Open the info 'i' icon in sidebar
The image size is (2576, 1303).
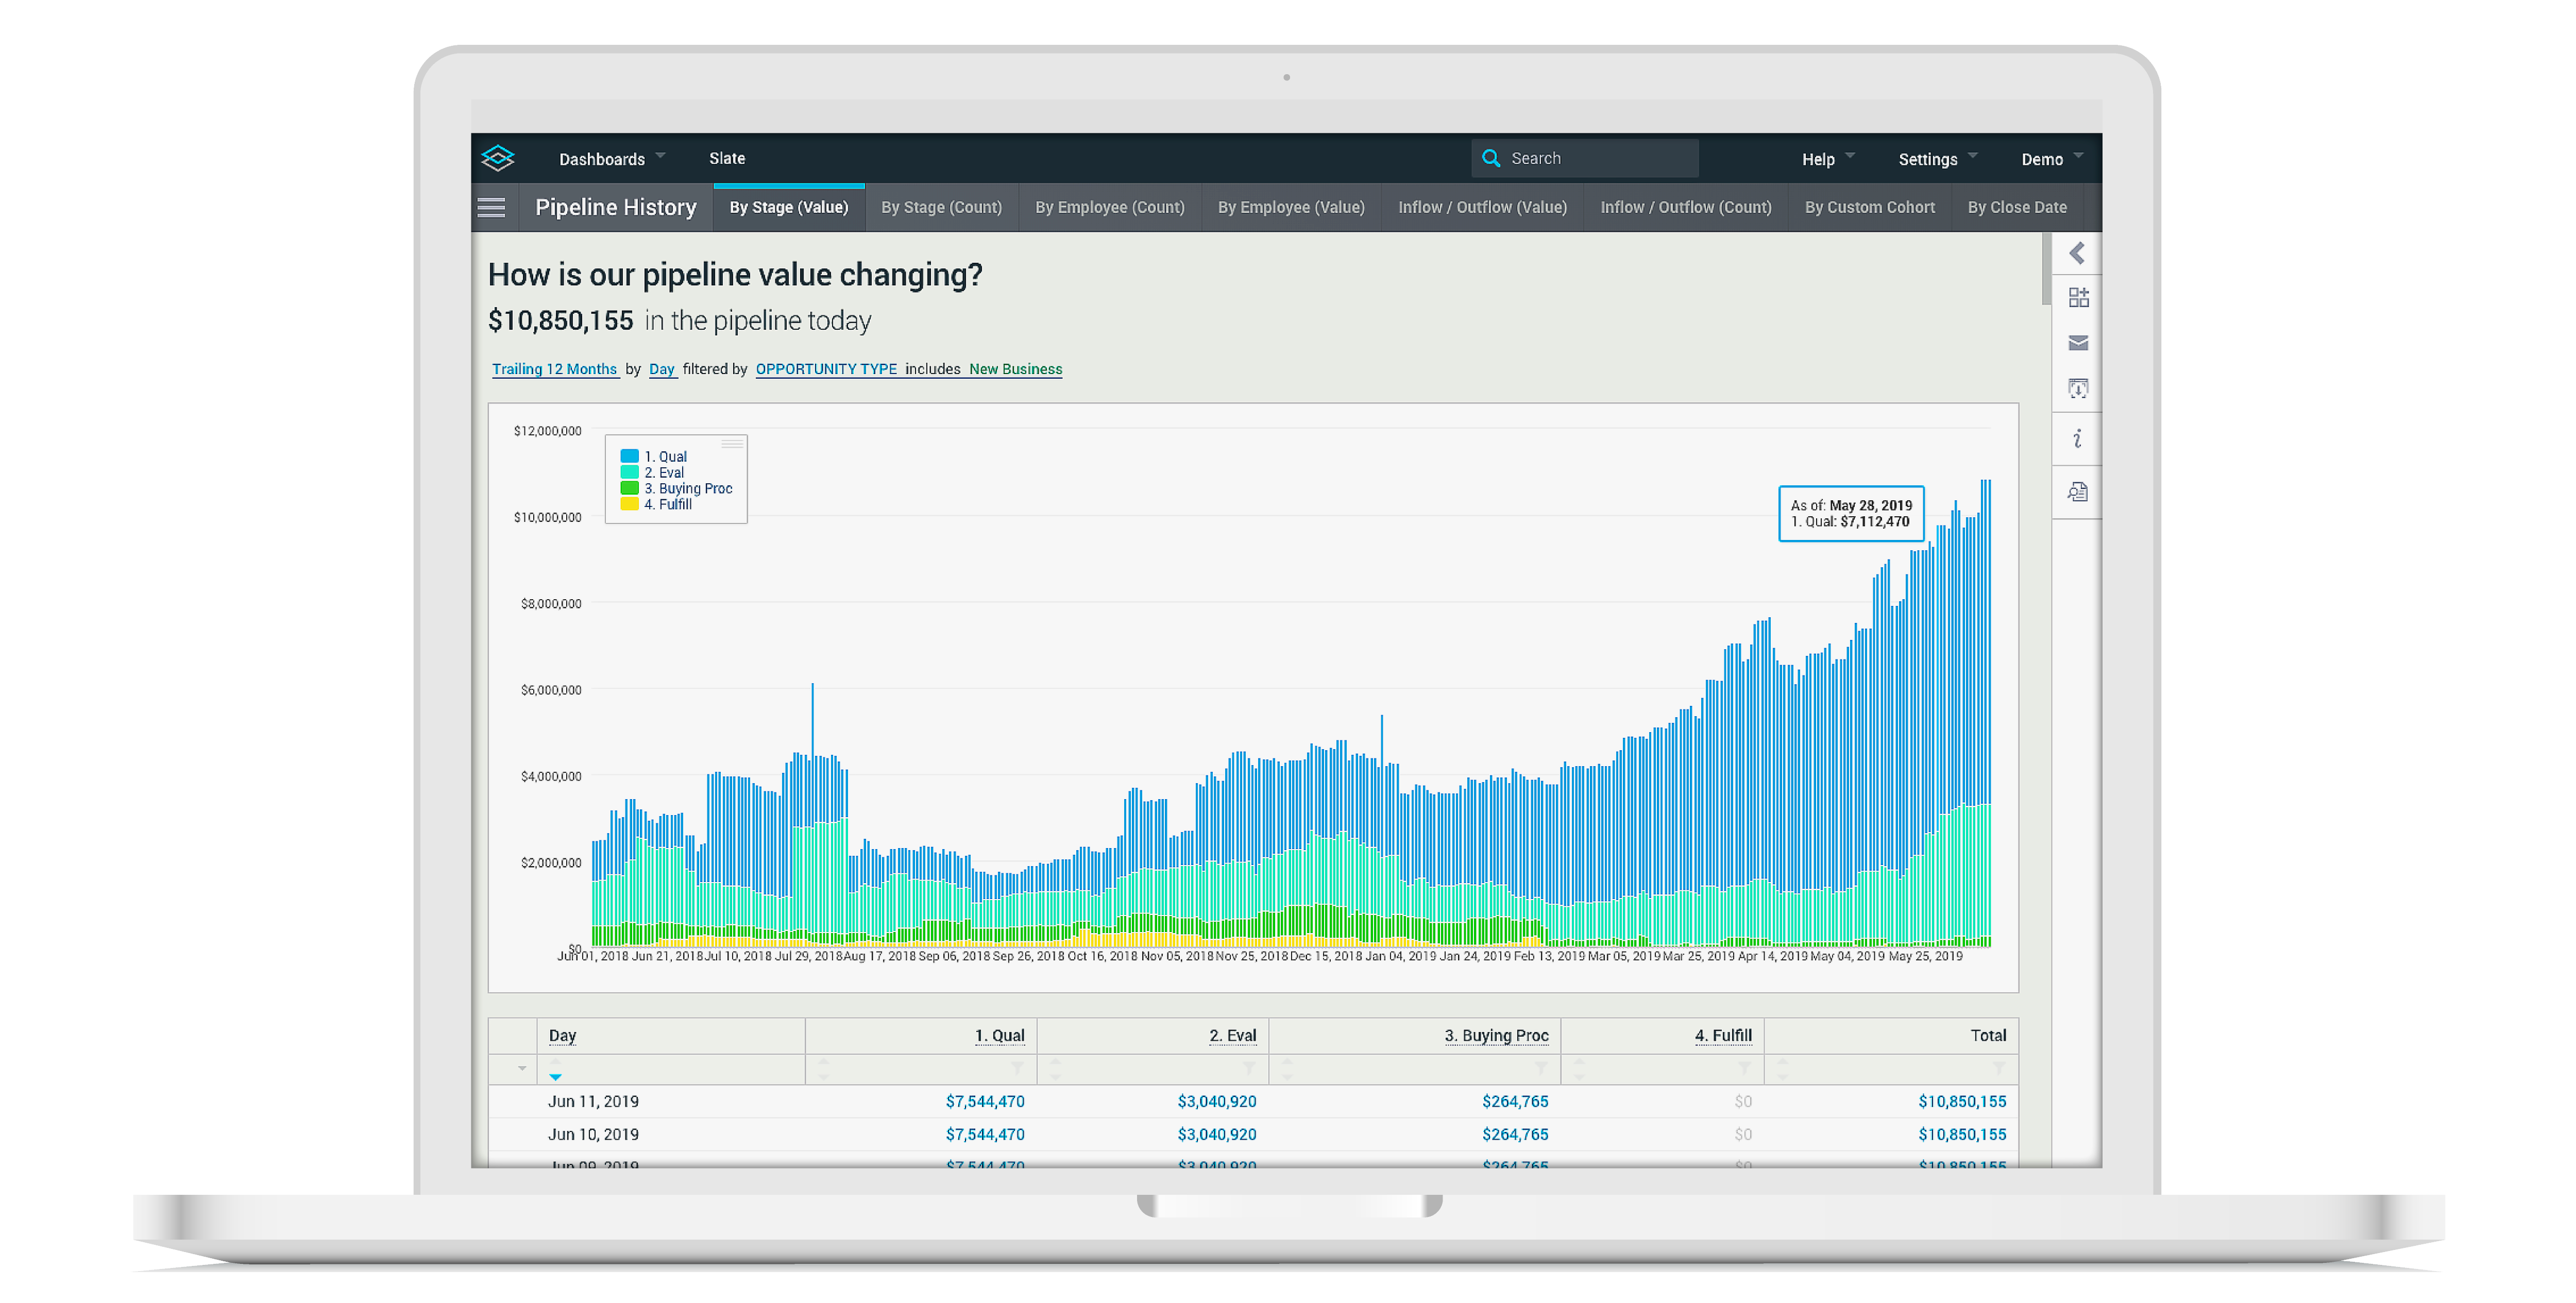2078,438
